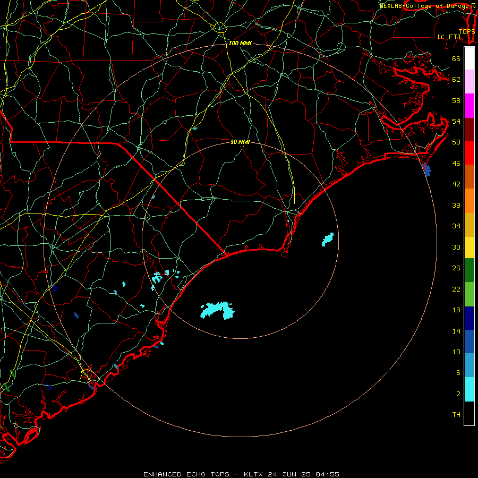The height and width of the screenshot is (478, 478).
Task: Click the legend value 18
Action: [x=456, y=310]
